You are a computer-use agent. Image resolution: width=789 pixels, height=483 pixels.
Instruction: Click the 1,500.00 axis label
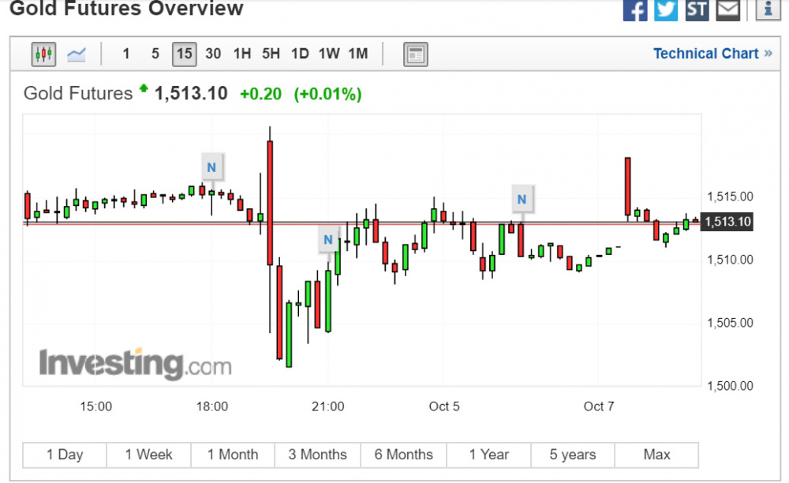click(730, 386)
